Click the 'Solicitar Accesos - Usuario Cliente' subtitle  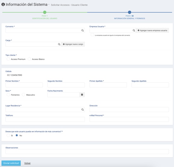69,5
